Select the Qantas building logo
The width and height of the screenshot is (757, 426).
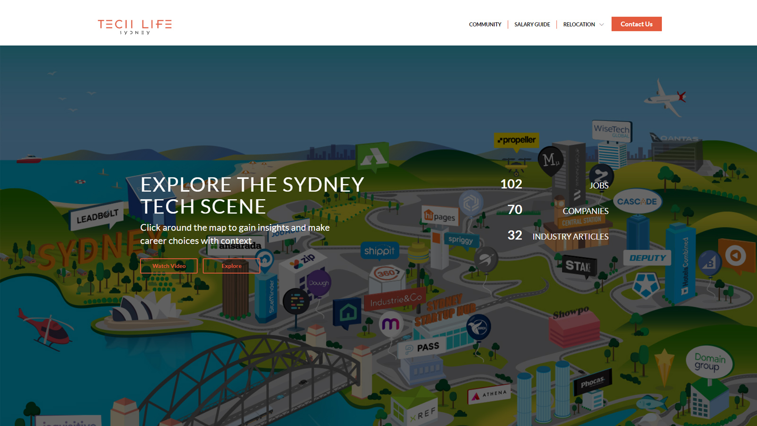coord(676,138)
